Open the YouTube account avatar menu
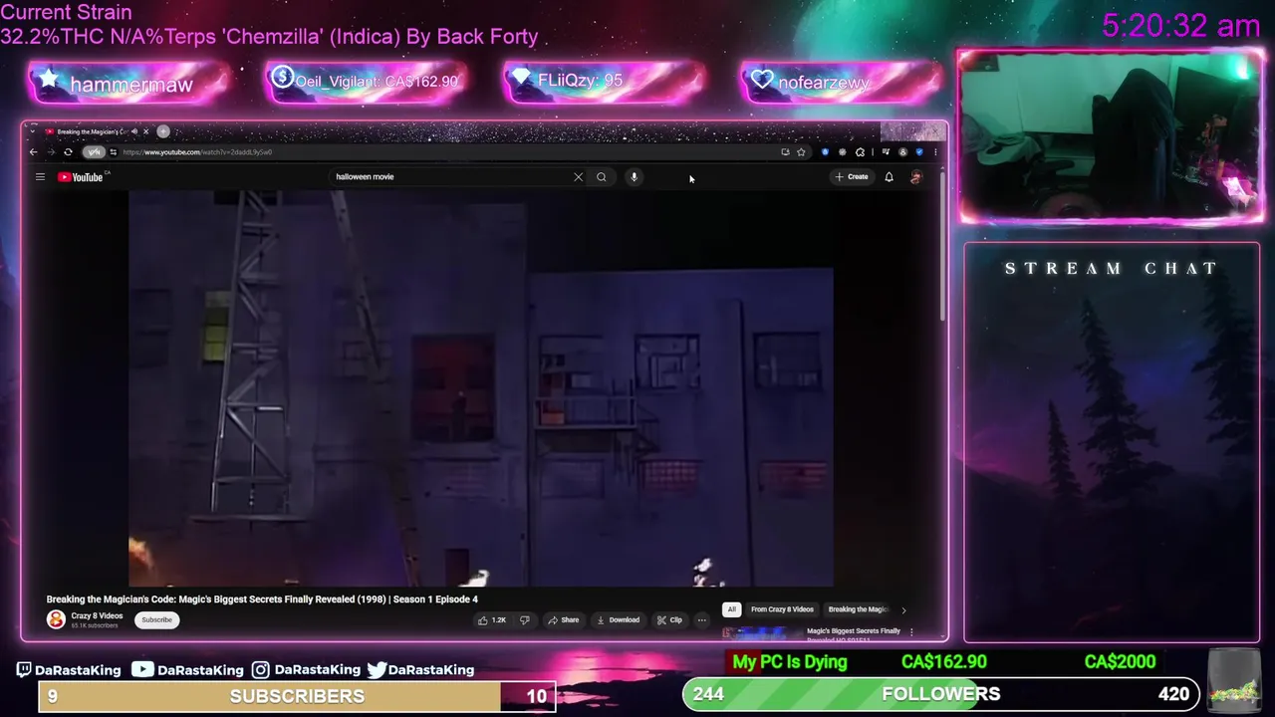Screen dimensions: 1275x717 tap(915, 177)
